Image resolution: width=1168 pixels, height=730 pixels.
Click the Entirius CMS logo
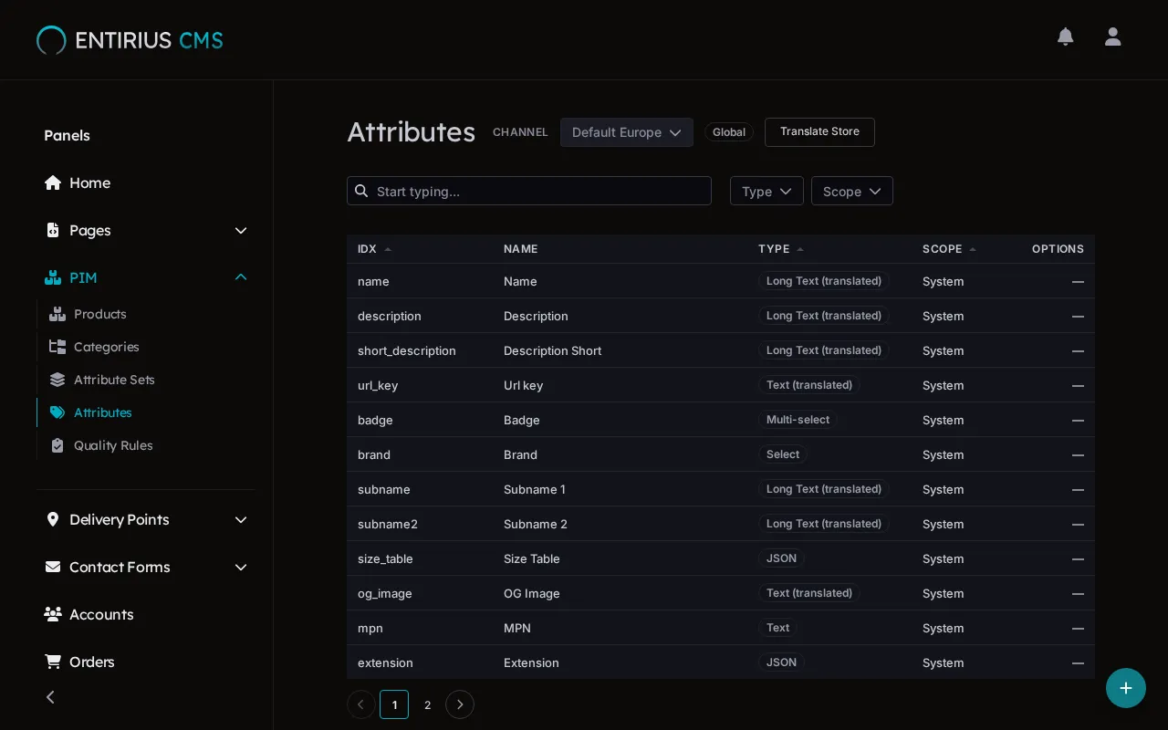click(x=130, y=40)
